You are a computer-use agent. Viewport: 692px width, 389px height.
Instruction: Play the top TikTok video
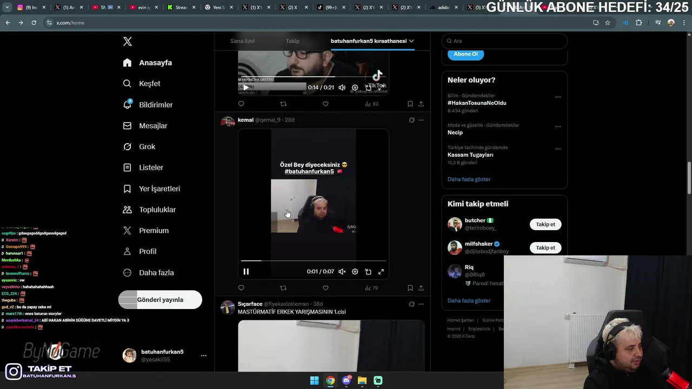coord(246,88)
